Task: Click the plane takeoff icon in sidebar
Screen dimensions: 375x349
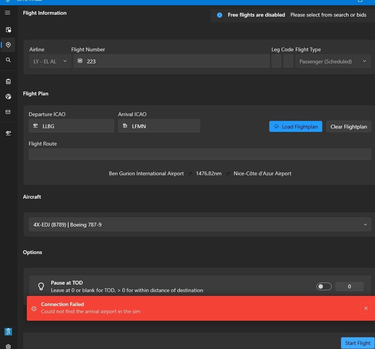Action: [8, 133]
